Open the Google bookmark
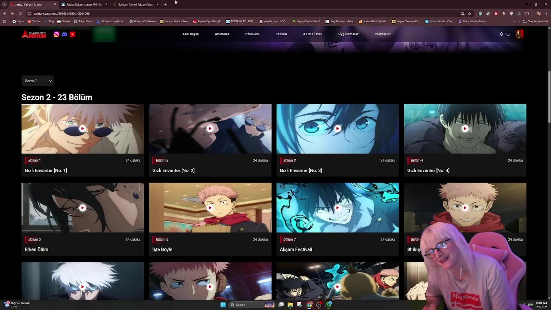 (64, 21)
